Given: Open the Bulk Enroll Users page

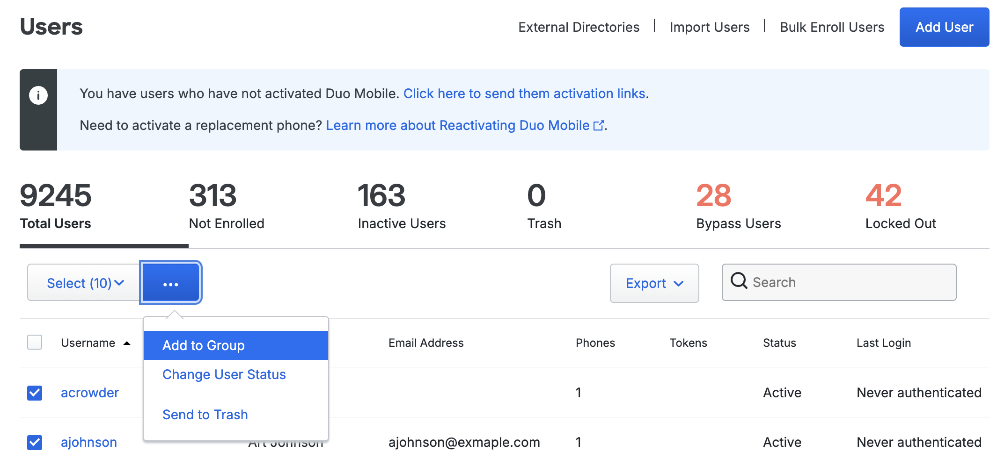Looking at the screenshot, I should [x=831, y=27].
